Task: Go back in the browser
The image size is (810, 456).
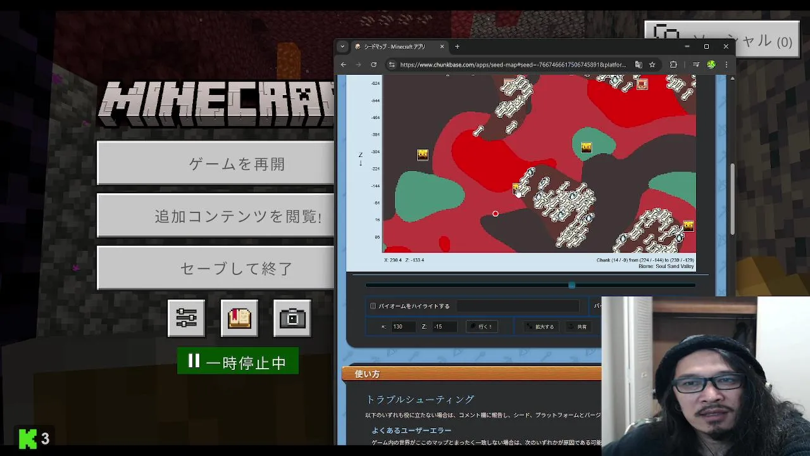Action: 344,65
